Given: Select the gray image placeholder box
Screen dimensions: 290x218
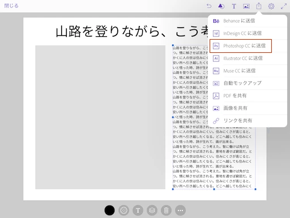Looking at the screenshot, I should tap(100, 117).
